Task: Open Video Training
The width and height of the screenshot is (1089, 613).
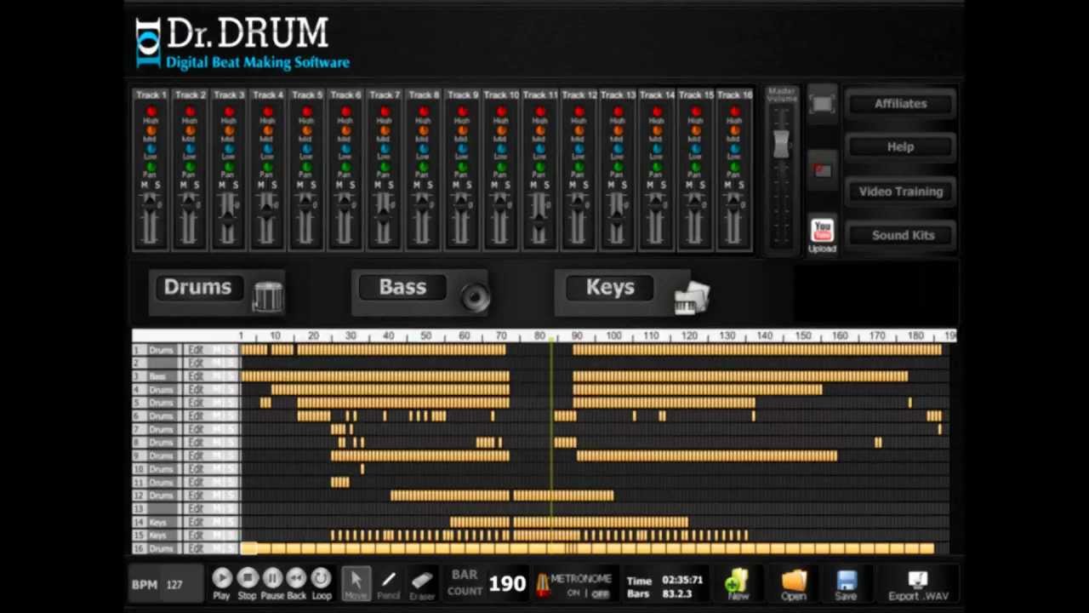Action: pyautogui.click(x=900, y=192)
